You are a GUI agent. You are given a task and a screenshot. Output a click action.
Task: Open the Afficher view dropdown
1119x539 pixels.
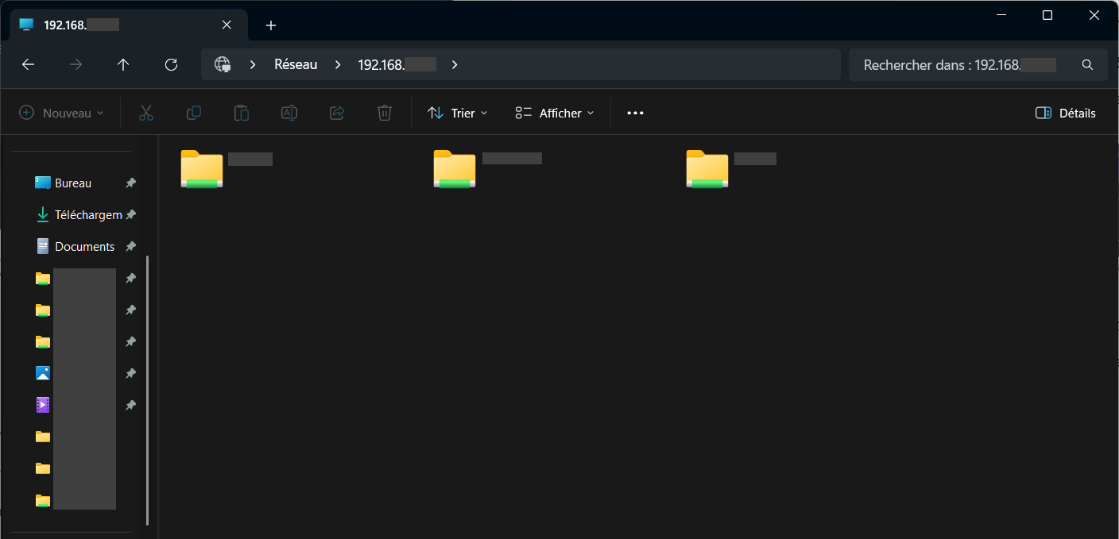555,114
